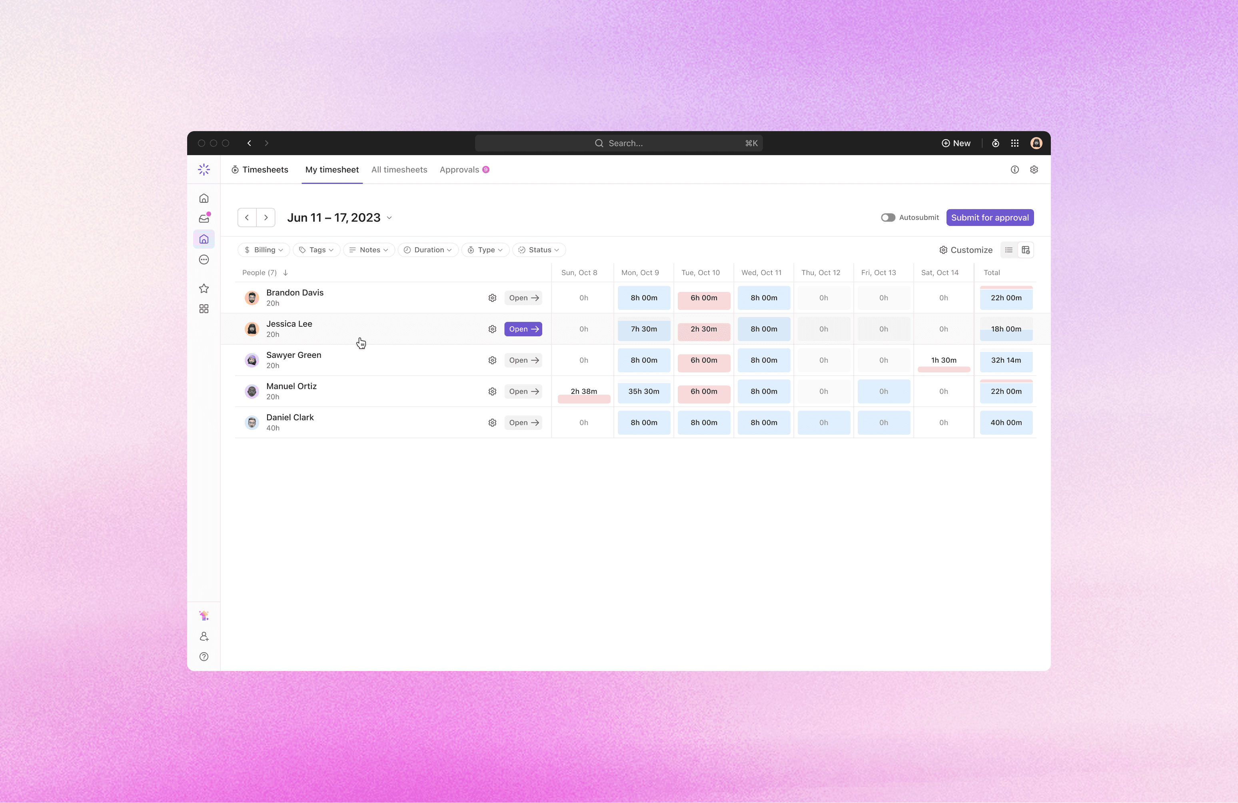1238x803 pixels.
Task: Go back using title bar arrow
Action: click(249, 143)
